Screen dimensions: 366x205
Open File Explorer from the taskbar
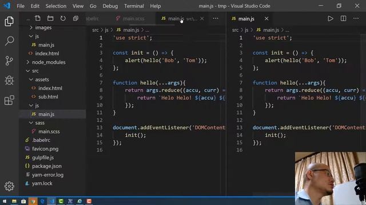coord(14,201)
